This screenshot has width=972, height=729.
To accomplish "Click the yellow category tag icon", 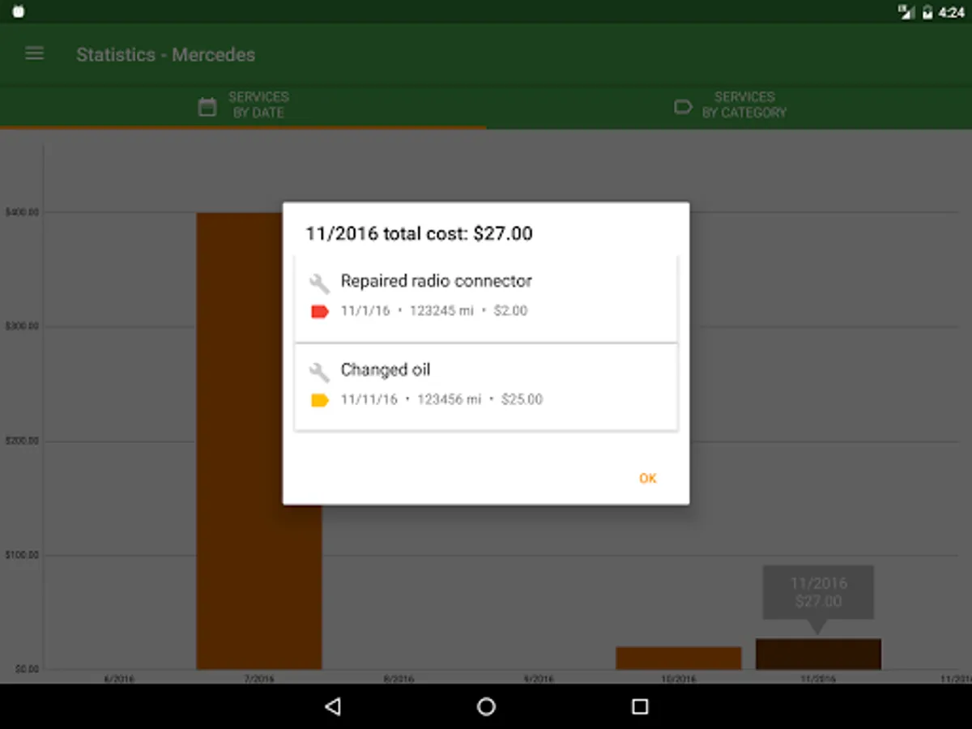I will click(320, 400).
